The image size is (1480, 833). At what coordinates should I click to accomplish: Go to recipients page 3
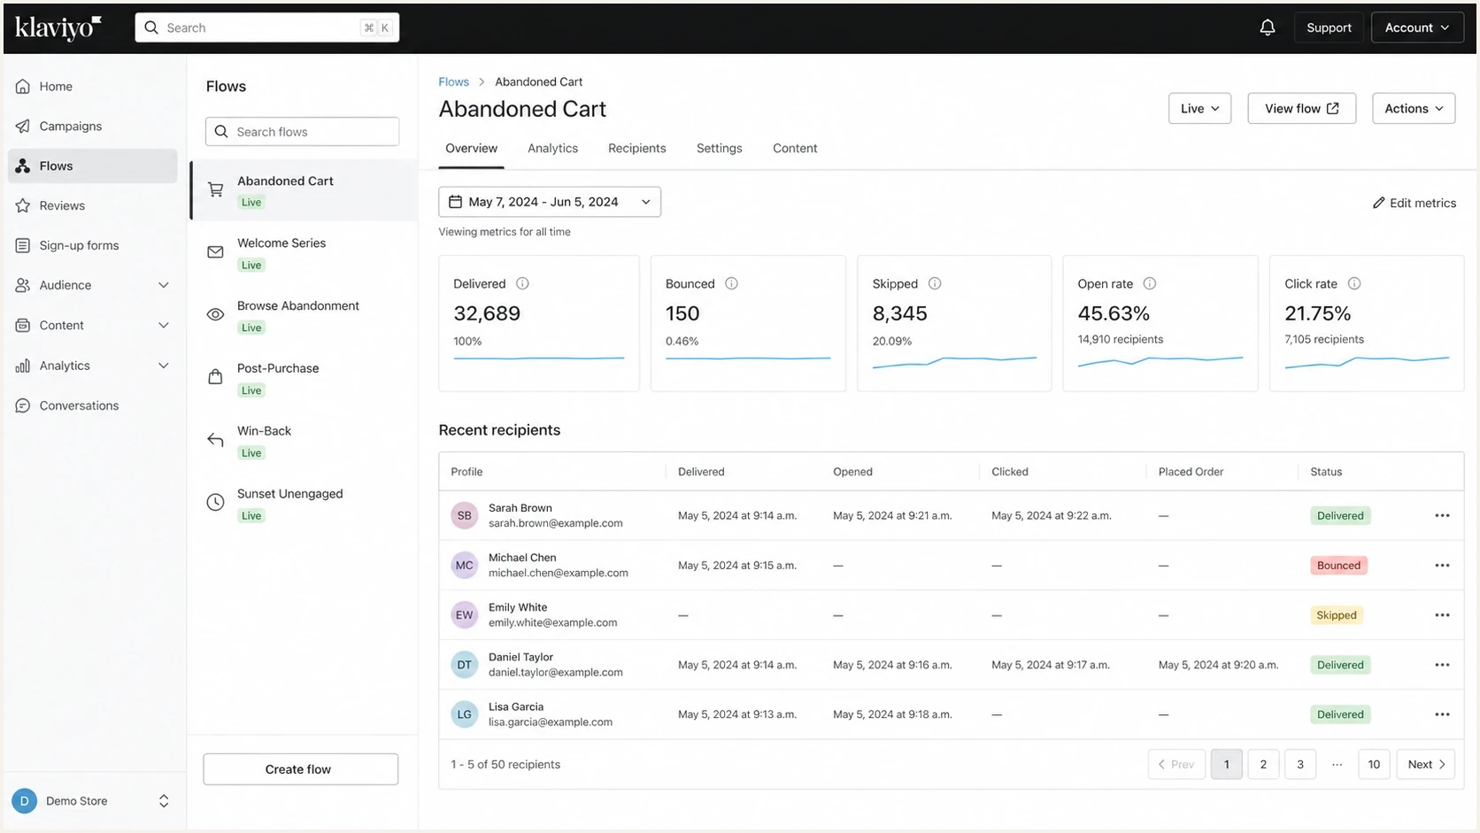coord(1300,764)
